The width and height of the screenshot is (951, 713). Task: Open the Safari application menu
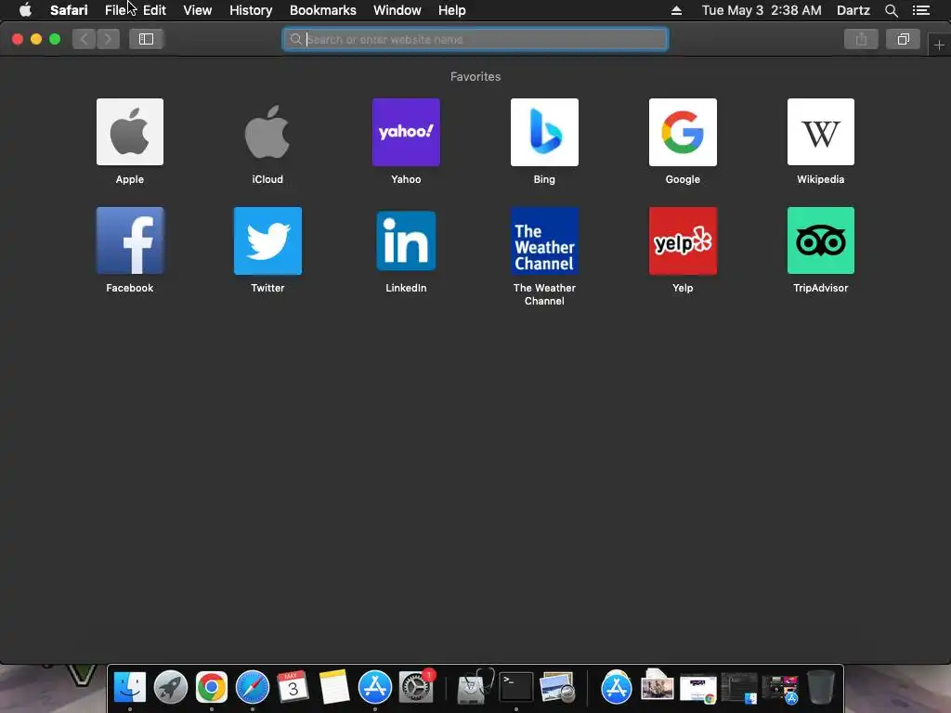[x=69, y=10]
